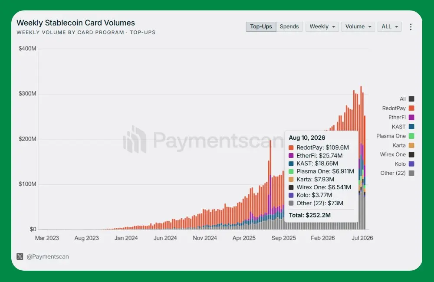Click the Weekly Stablecoin Card Volumes title
The image size is (434, 282).
(76, 23)
